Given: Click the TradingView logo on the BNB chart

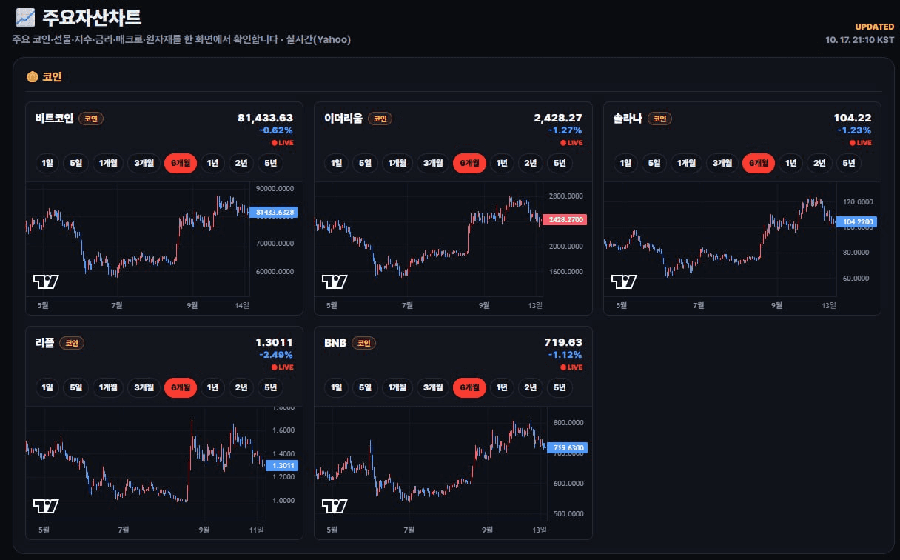Looking at the screenshot, I should 335,506.
